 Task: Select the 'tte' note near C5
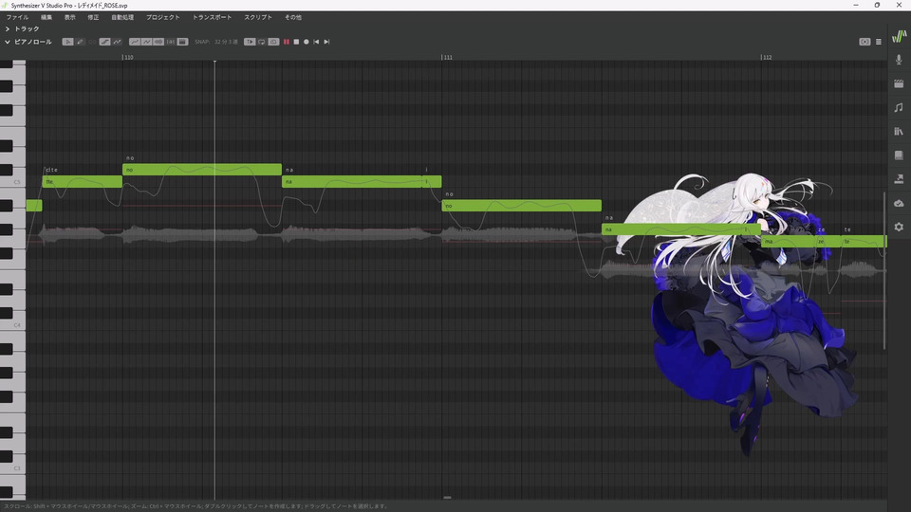pos(82,182)
